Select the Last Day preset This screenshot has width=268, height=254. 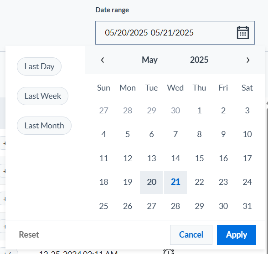39,66
